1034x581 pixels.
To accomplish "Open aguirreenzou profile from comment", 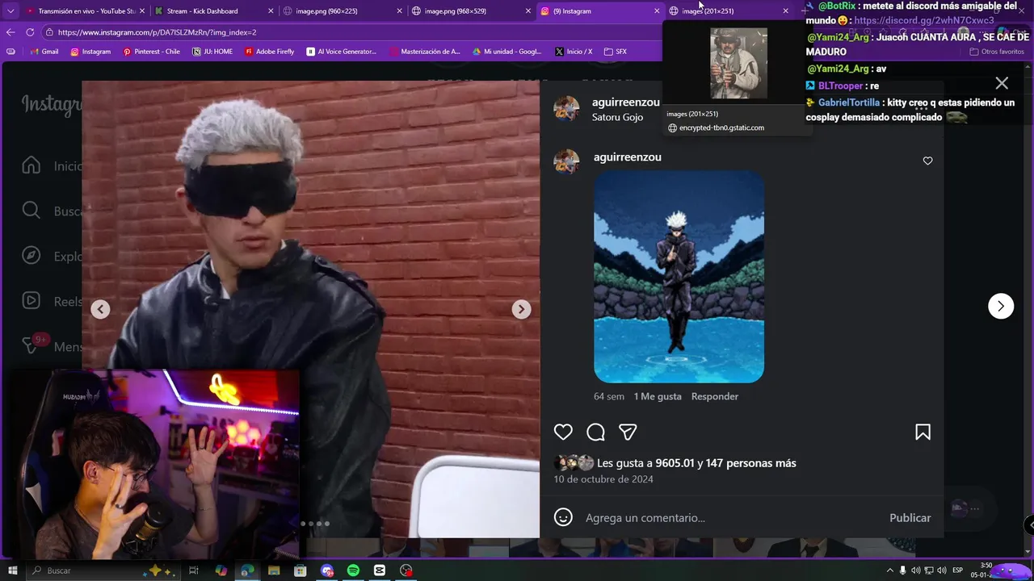I will coord(628,157).
